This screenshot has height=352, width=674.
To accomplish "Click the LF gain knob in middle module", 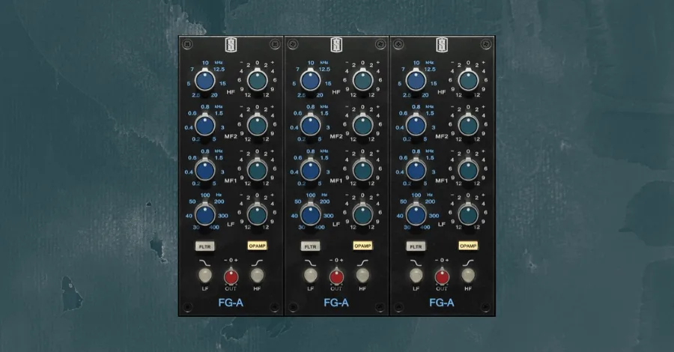I will [x=362, y=214].
